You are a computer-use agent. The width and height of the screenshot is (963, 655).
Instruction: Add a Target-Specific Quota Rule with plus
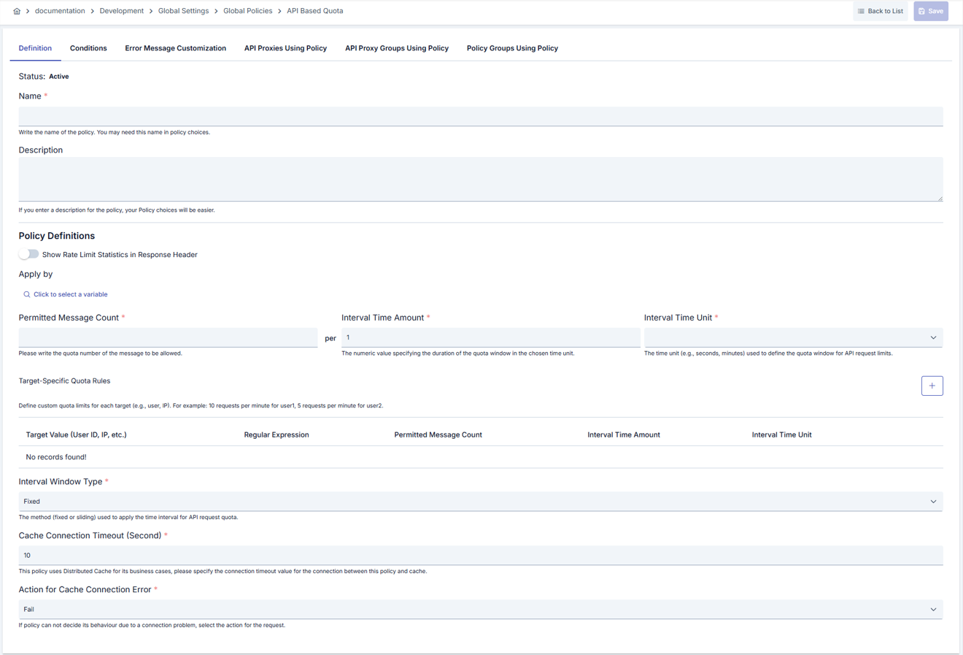[x=932, y=386]
